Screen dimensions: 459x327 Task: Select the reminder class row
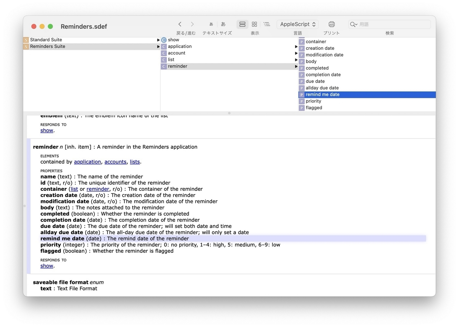(x=229, y=66)
